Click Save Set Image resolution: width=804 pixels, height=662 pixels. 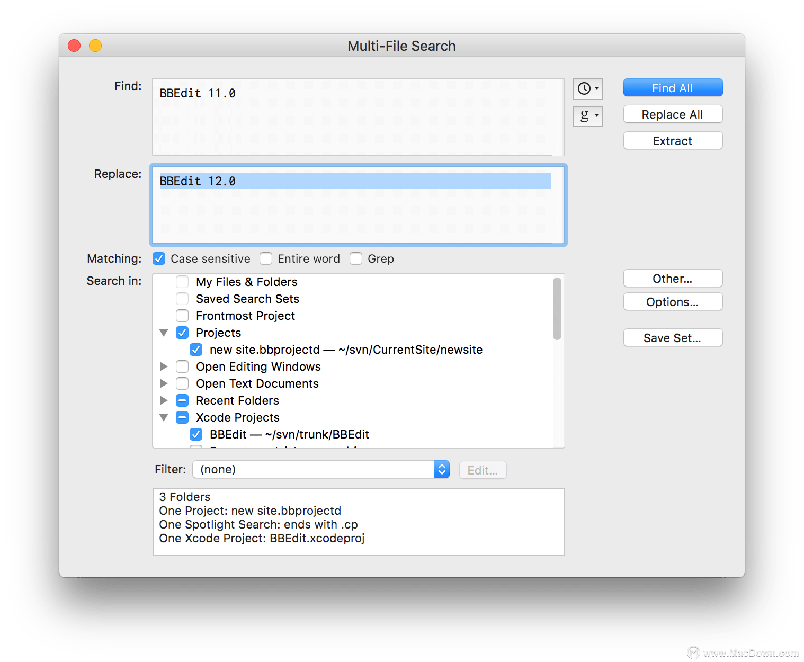tap(673, 337)
